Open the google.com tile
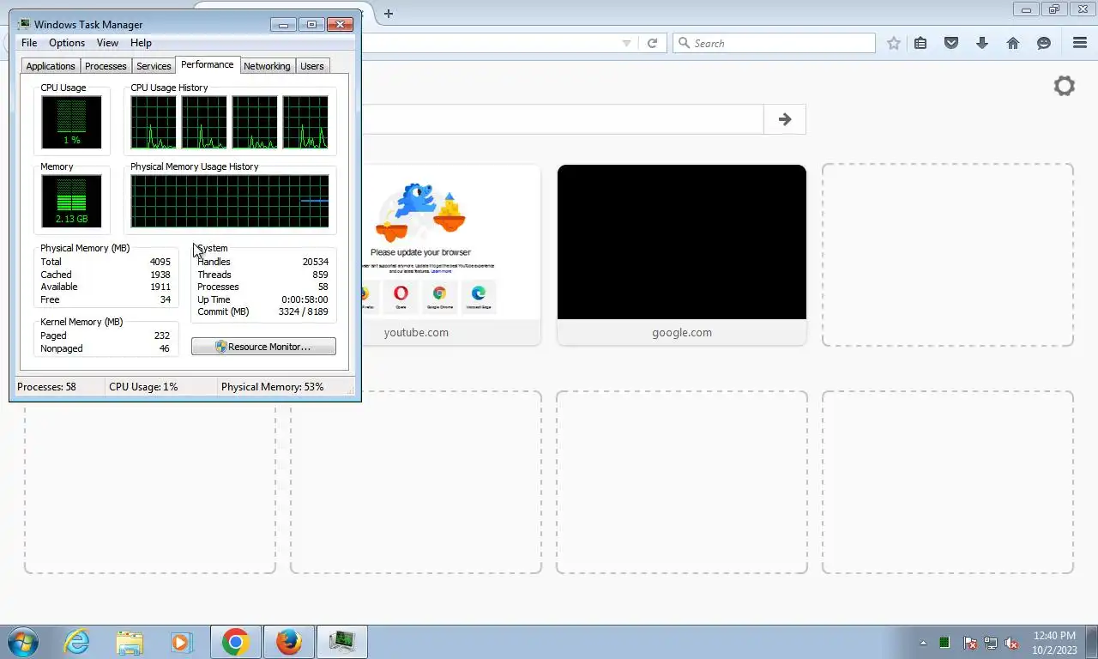 pos(682,255)
